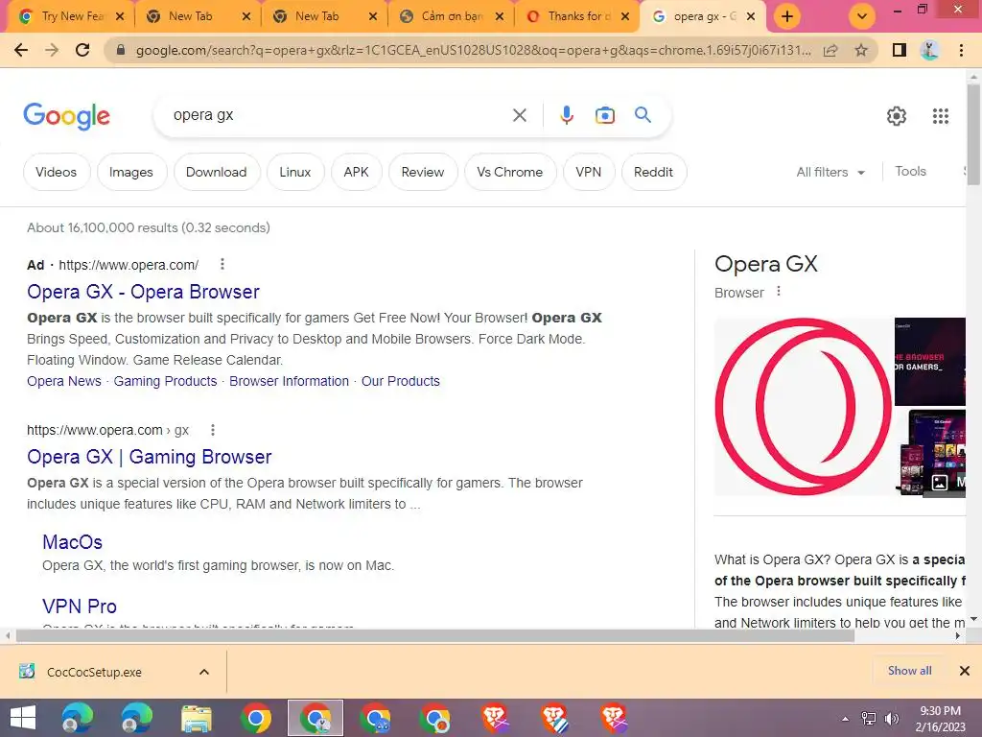Show all downloads
The width and height of the screenshot is (982, 737).
[x=909, y=671]
